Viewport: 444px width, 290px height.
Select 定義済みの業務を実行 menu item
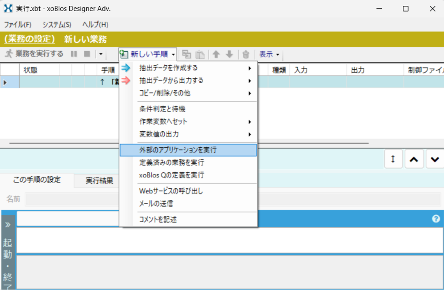tap(188, 163)
